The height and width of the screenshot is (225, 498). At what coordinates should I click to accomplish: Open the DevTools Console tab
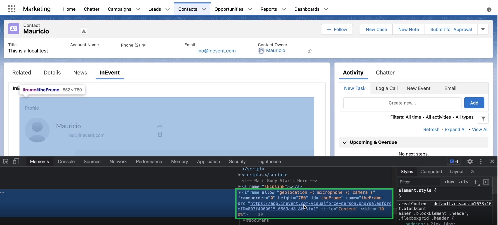click(66, 162)
